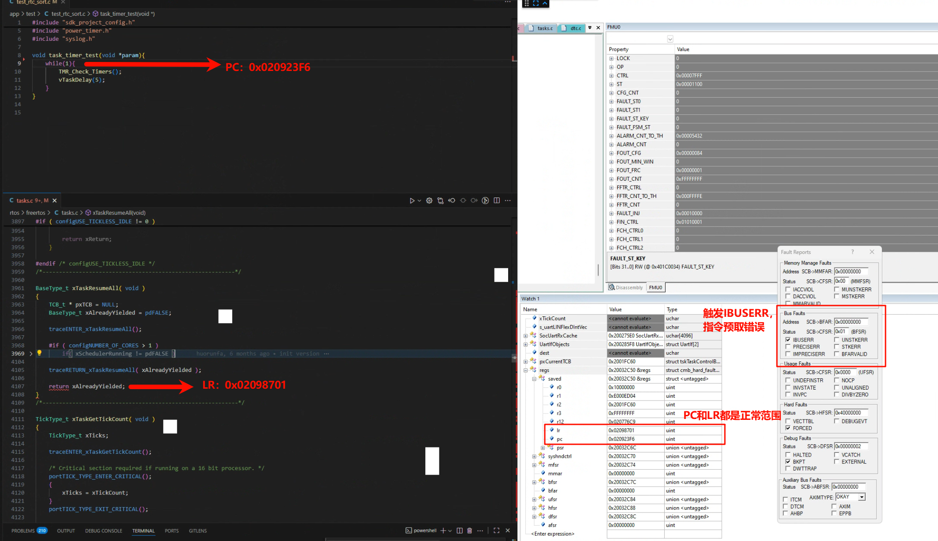Open more actions ellipsis in tasks.c editor
Image resolution: width=938 pixels, height=541 pixels.
click(508, 201)
